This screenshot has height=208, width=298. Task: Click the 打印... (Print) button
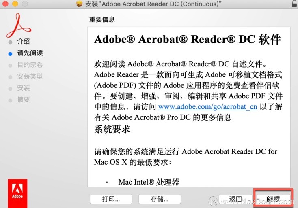pos(111,199)
